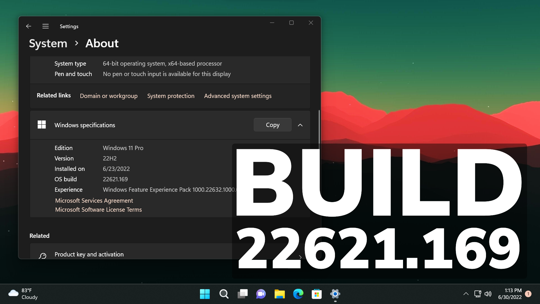Screen dimensions: 540x304
Task: Open taskbar Search
Action: click(x=224, y=294)
